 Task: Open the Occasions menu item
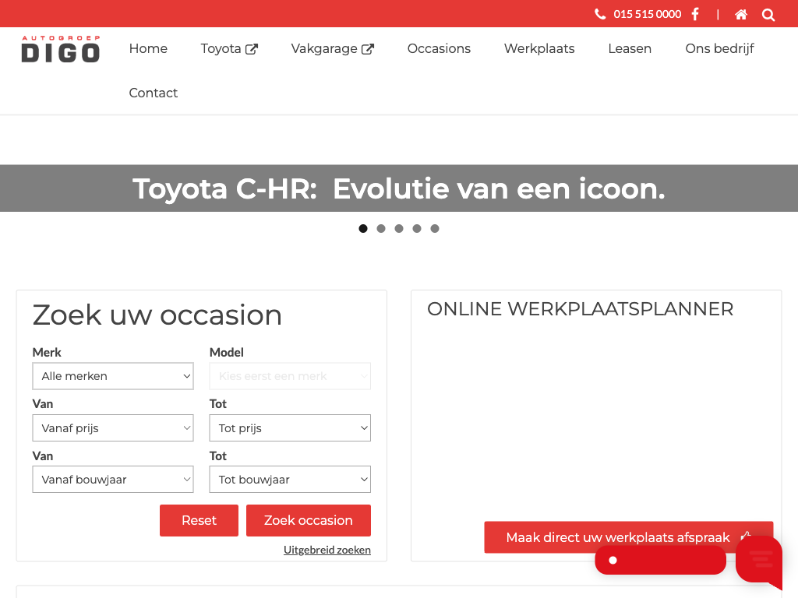tap(439, 49)
